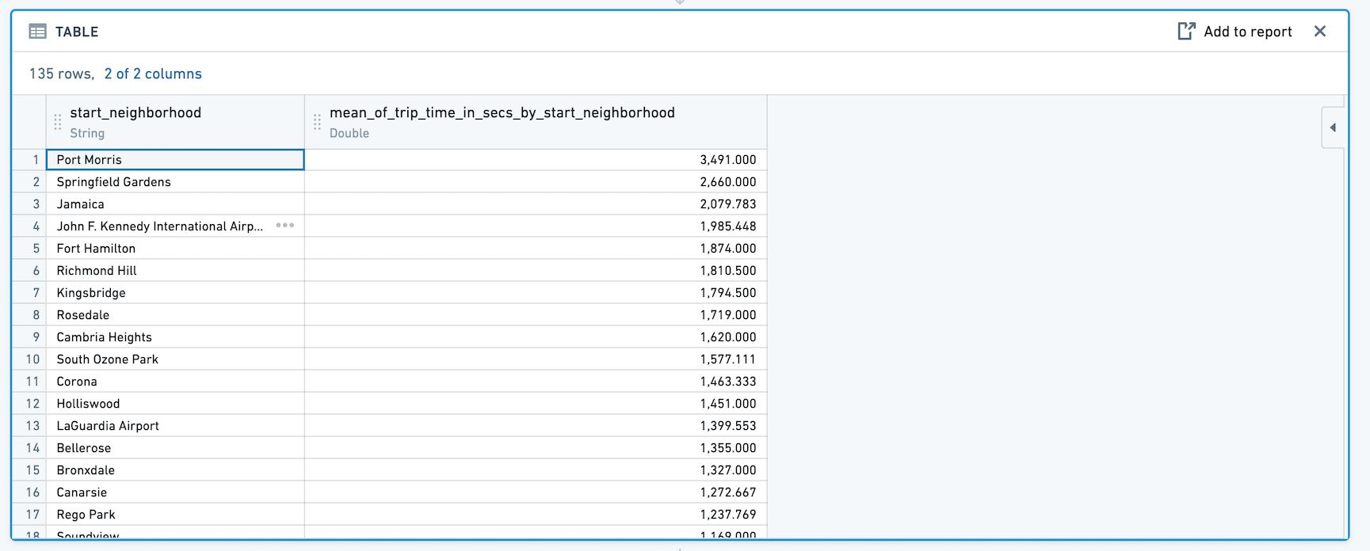1370x551 pixels.
Task: Click the value 1,355.000
Action: coord(727,448)
